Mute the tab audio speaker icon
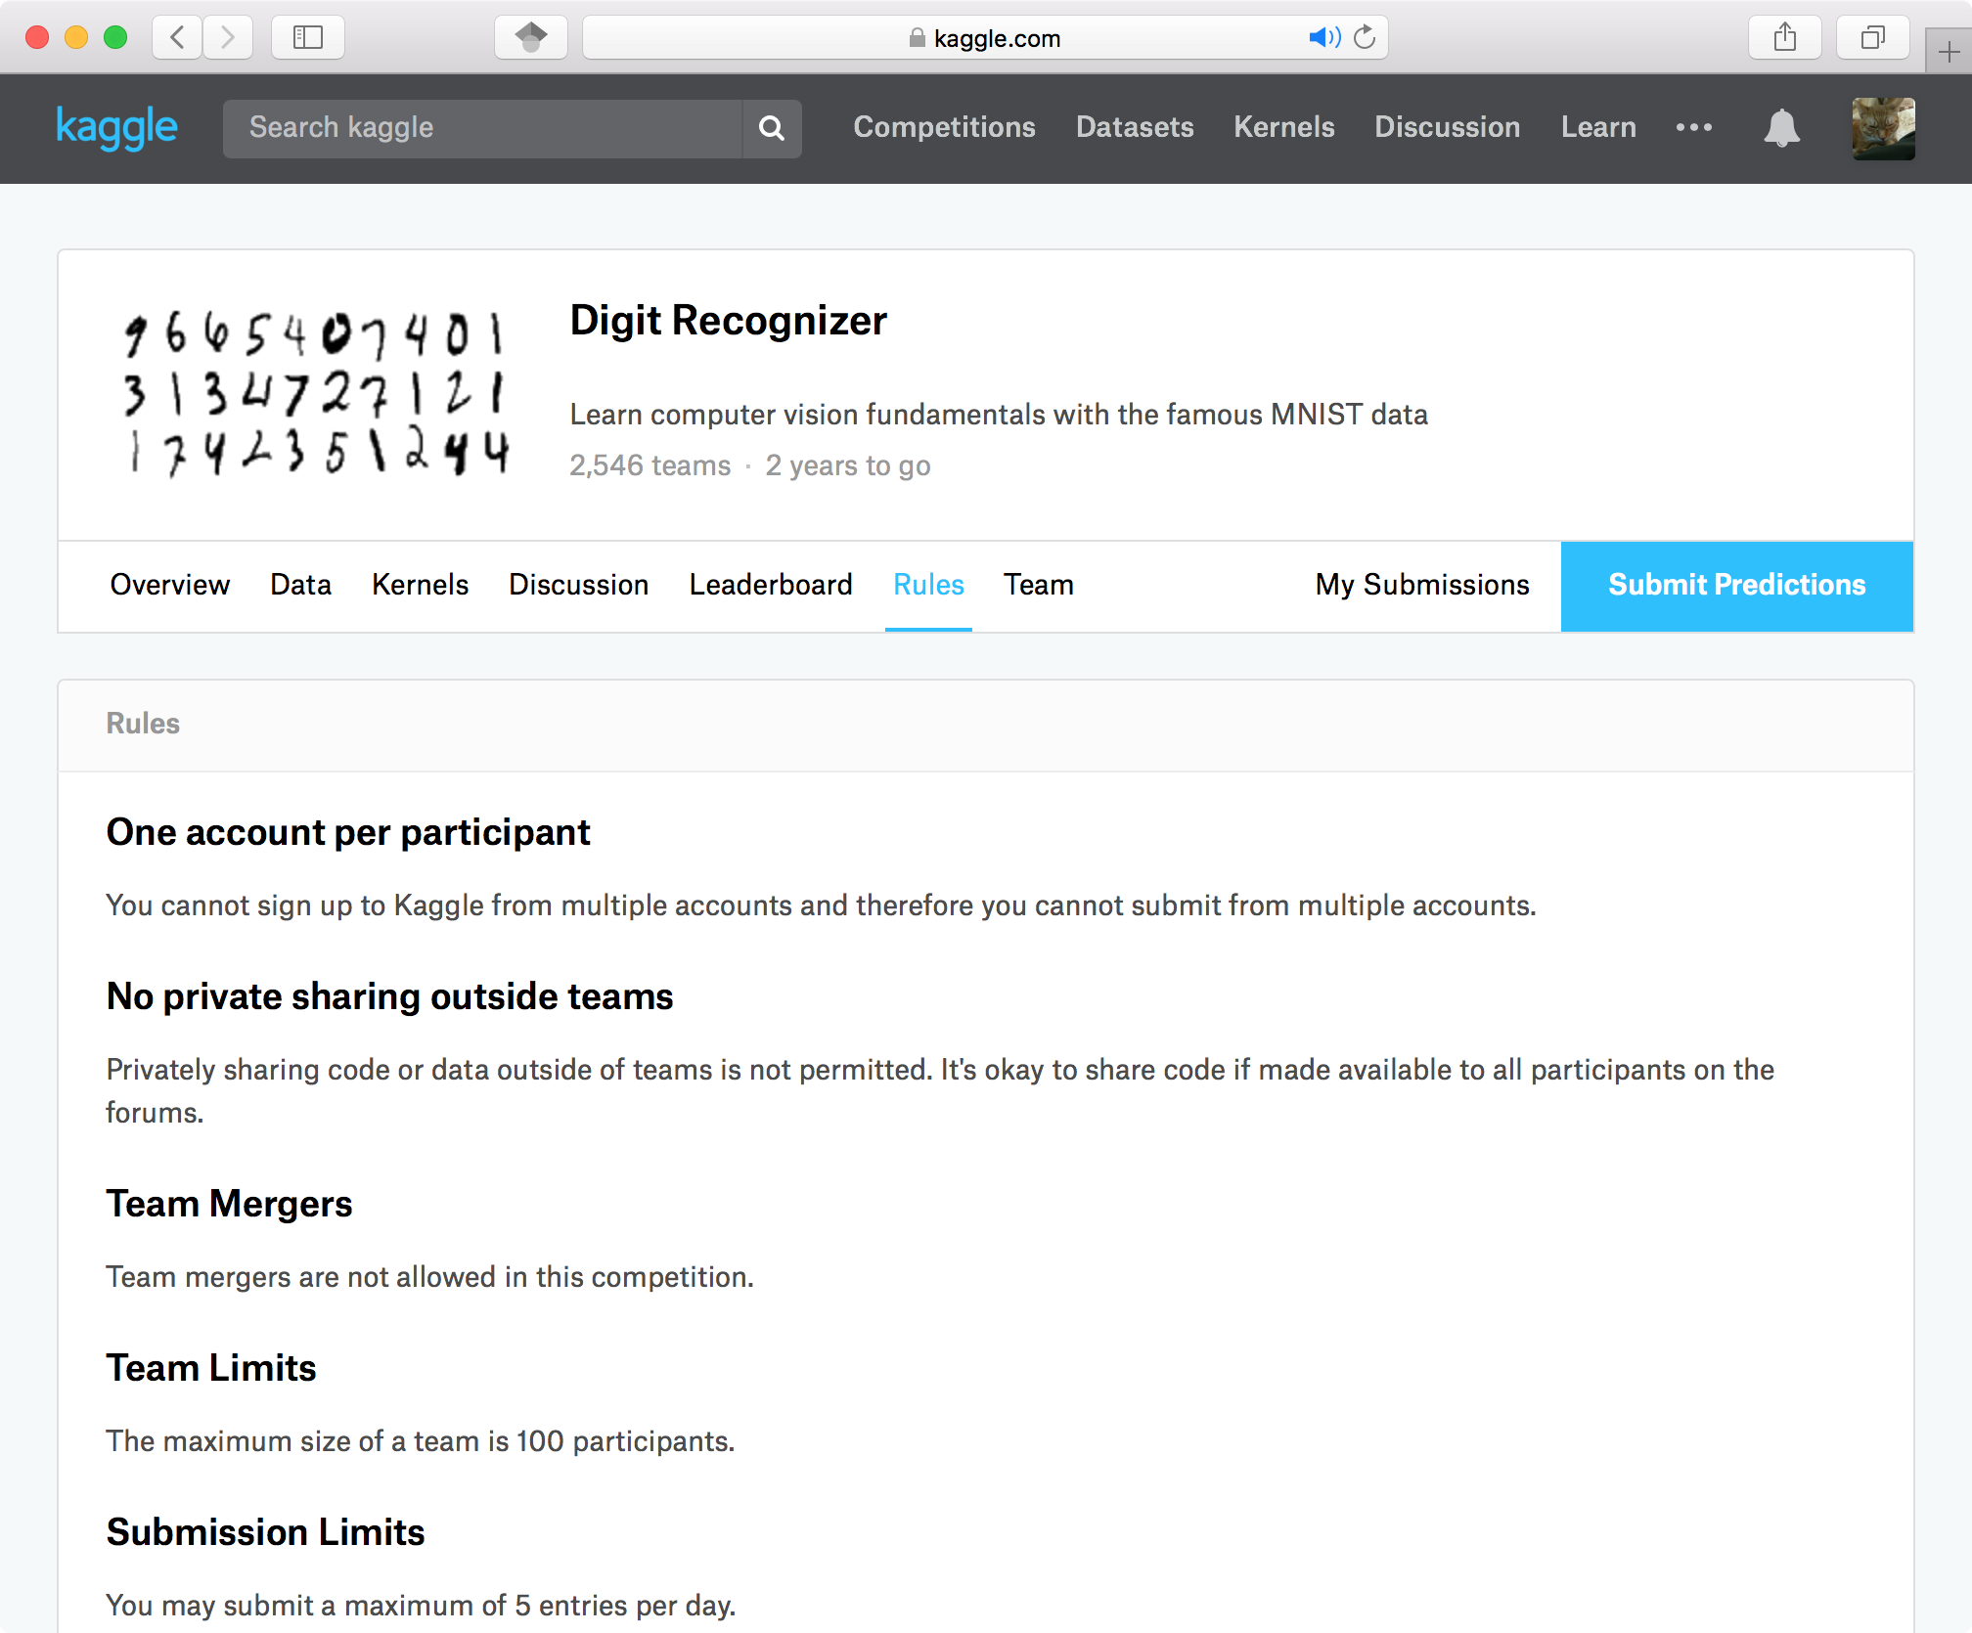The height and width of the screenshot is (1633, 1972). click(1322, 38)
